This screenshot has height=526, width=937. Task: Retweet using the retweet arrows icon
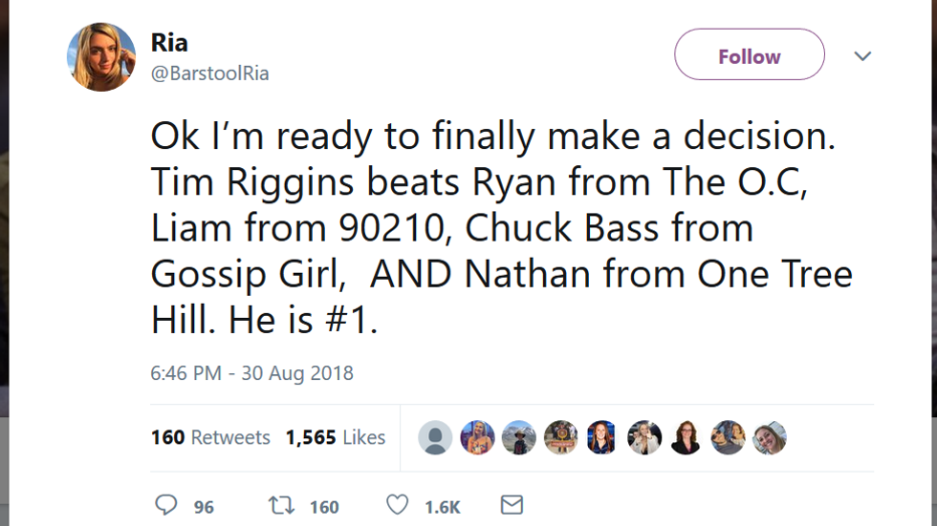(x=281, y=505)
